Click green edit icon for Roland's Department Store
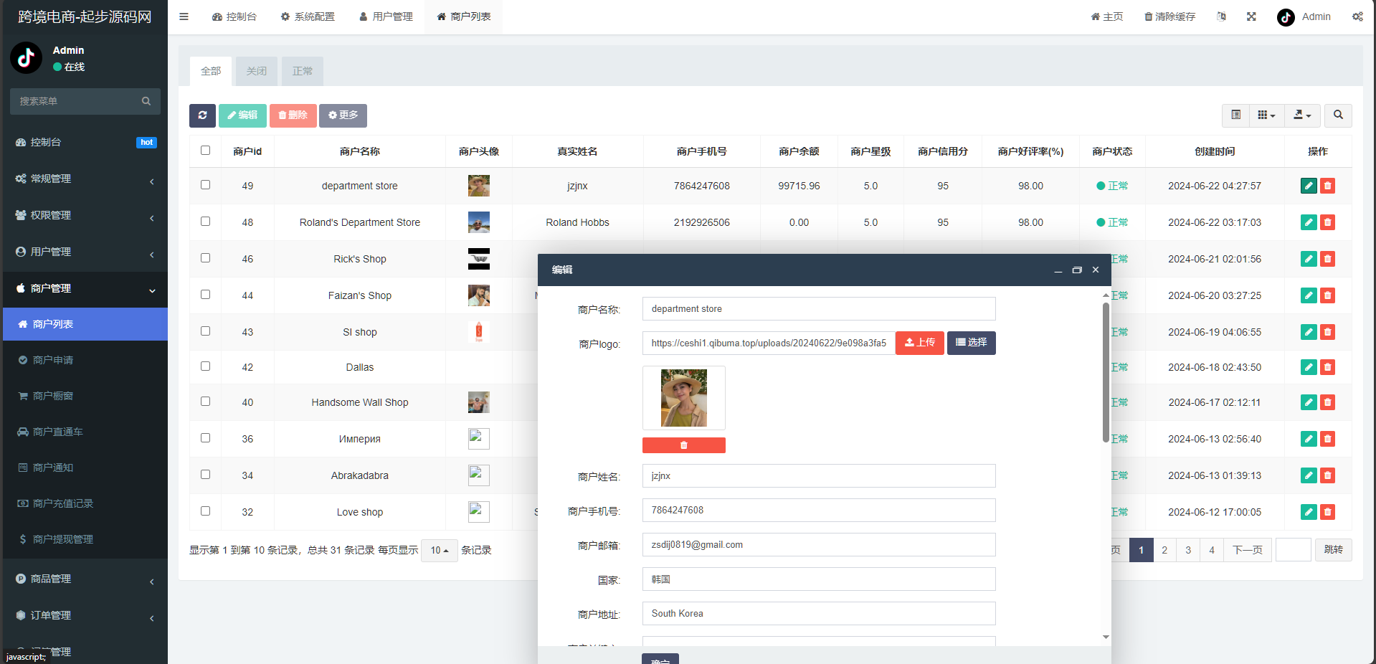Viewport: 1376px width, 664px height. pyautogui.click(x=1308, y=222)
